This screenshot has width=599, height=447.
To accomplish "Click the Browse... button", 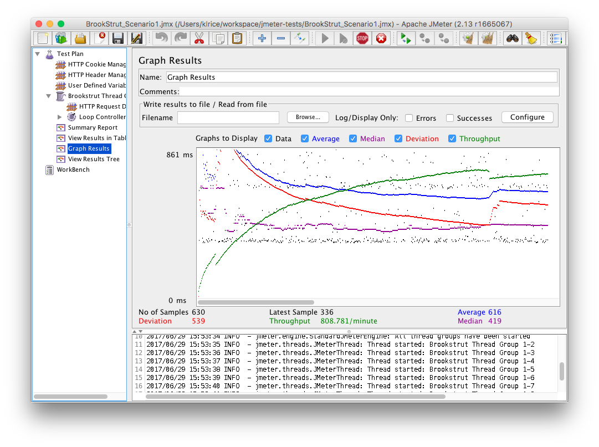I will pos(308,117).
